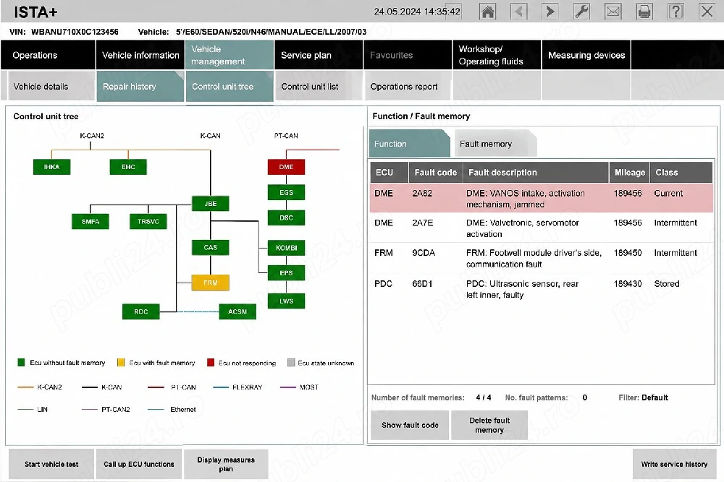Open the envelope mail icon

coord(613,11)
